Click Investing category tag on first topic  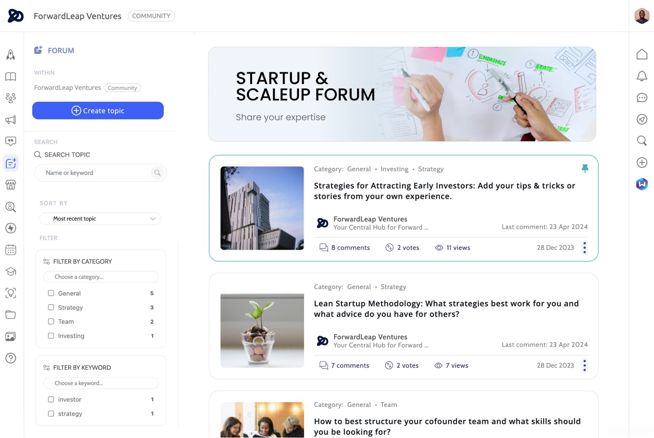click(x=395, y=169)
